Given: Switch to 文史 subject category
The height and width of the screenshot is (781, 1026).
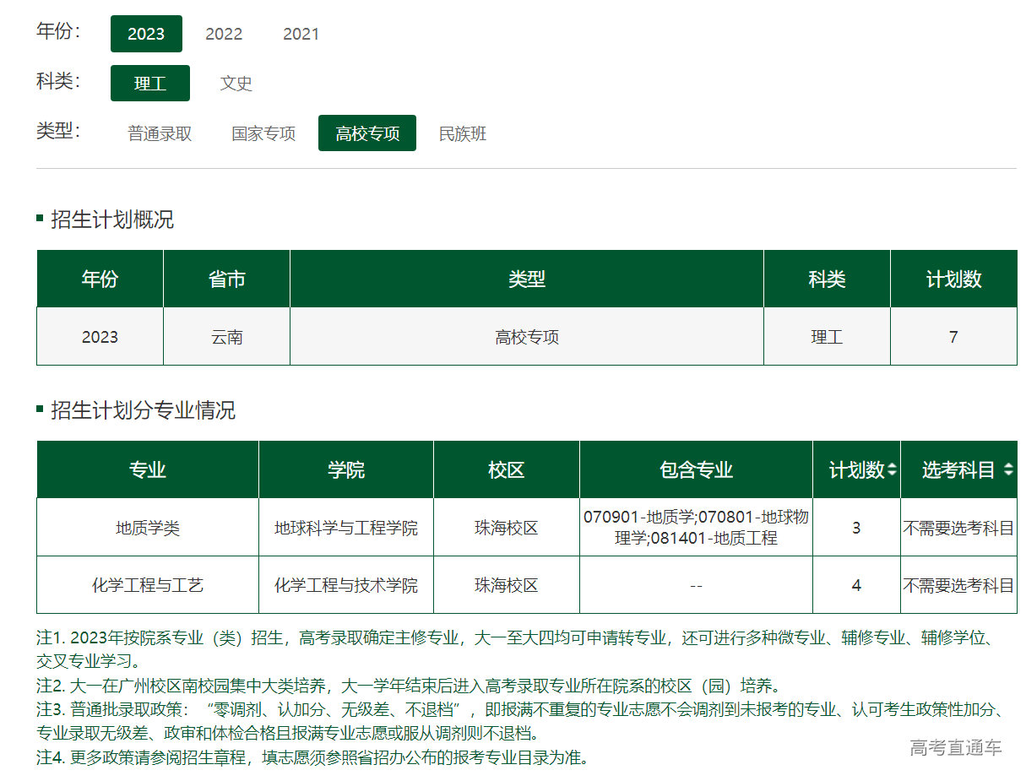Looking at the screenshot, I should coord(236,84).
